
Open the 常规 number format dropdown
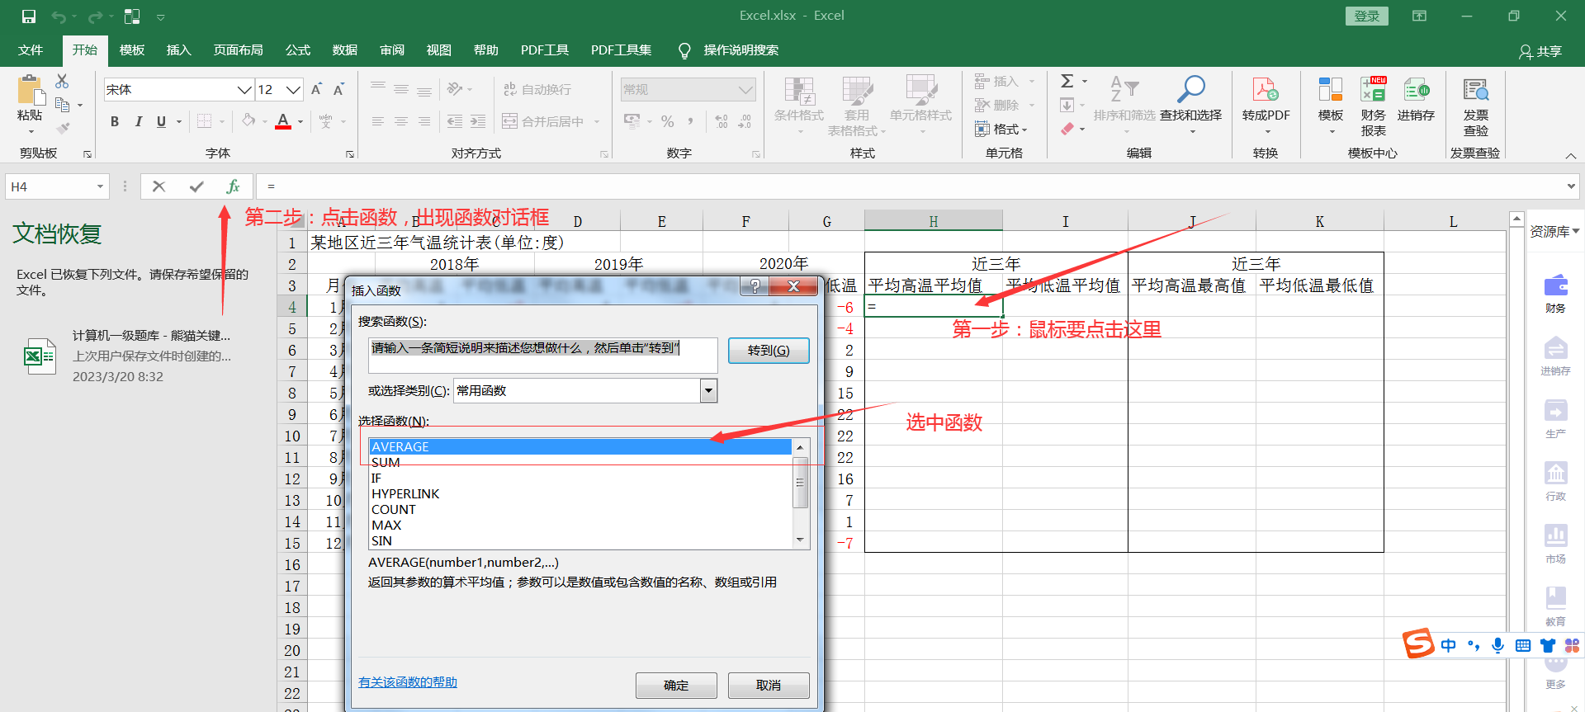tap(745, 89)
